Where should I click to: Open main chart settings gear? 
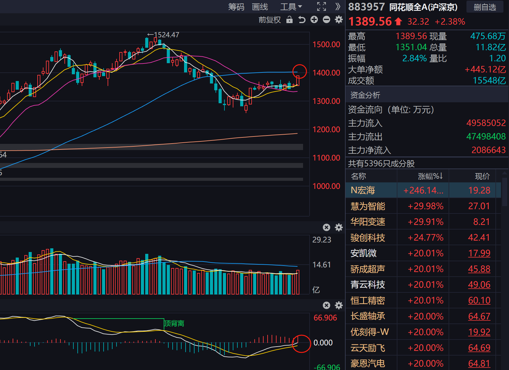pos(339,20)
